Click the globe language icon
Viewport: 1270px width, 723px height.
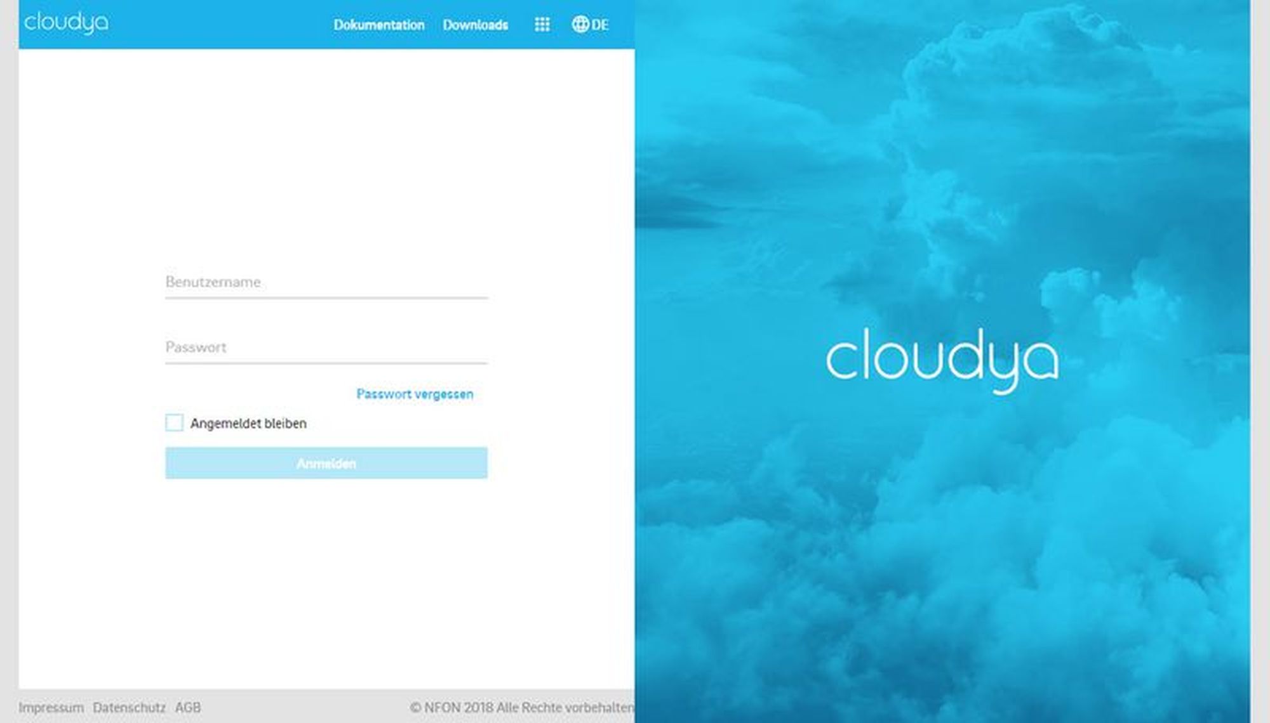(580, 25)
